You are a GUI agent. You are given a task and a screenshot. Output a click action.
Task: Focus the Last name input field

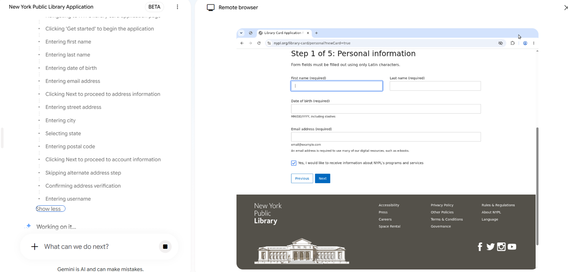pyautogui.click(x=435, y=86)
